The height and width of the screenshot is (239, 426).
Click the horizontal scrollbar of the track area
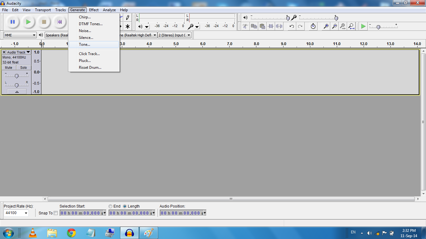coord(231,199)
